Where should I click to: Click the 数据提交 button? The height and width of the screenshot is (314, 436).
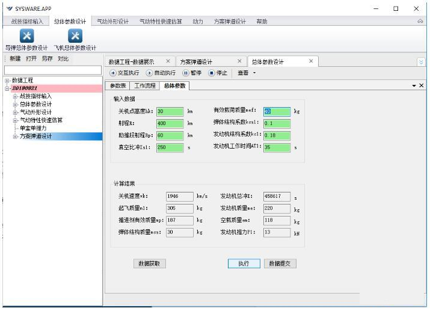coord(280,263)
